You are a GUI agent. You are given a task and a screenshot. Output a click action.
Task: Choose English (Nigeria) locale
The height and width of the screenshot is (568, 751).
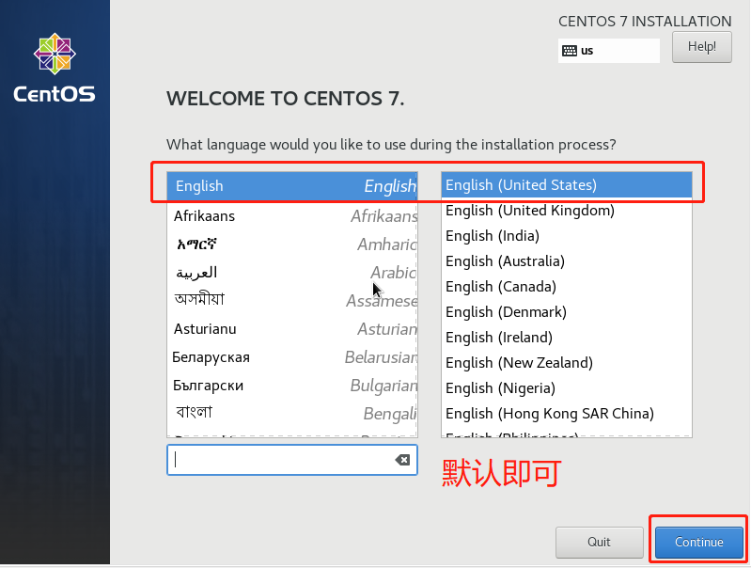pyautogui.click(x=567, y=388)
